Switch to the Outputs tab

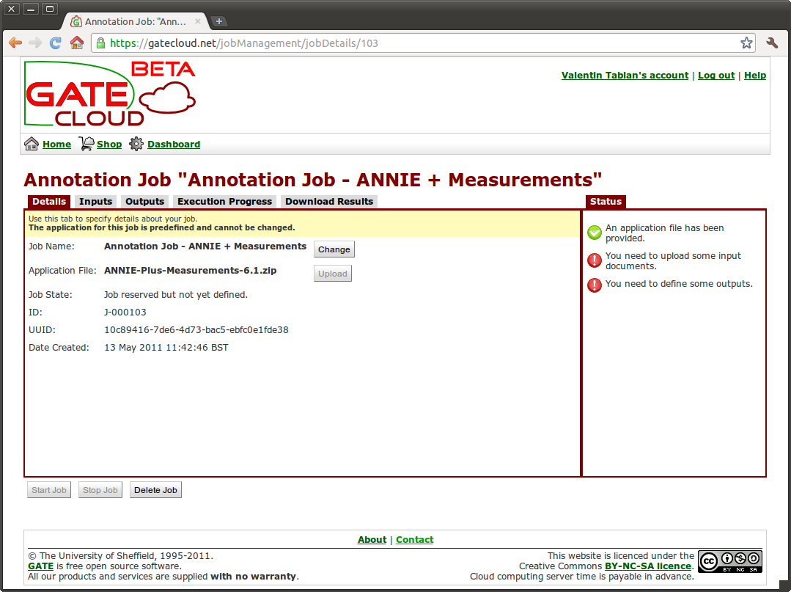[x=144, y=202]
